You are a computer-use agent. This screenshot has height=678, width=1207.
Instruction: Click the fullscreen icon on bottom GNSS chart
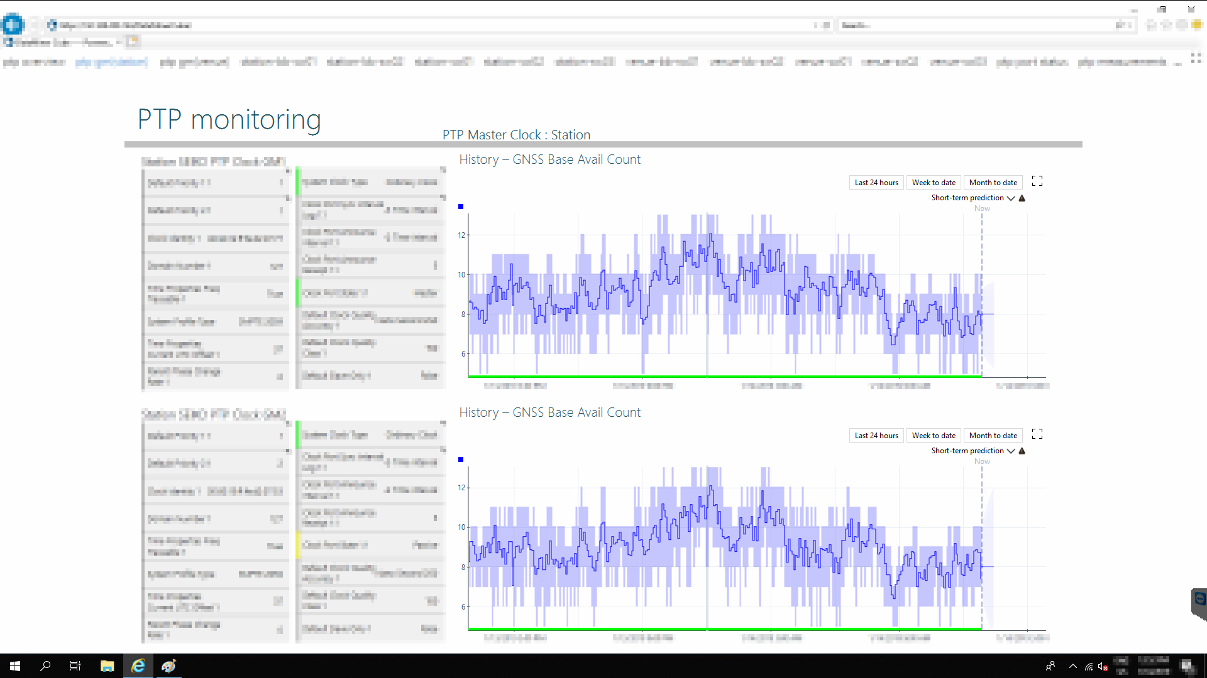click(x=1037, y=434)
